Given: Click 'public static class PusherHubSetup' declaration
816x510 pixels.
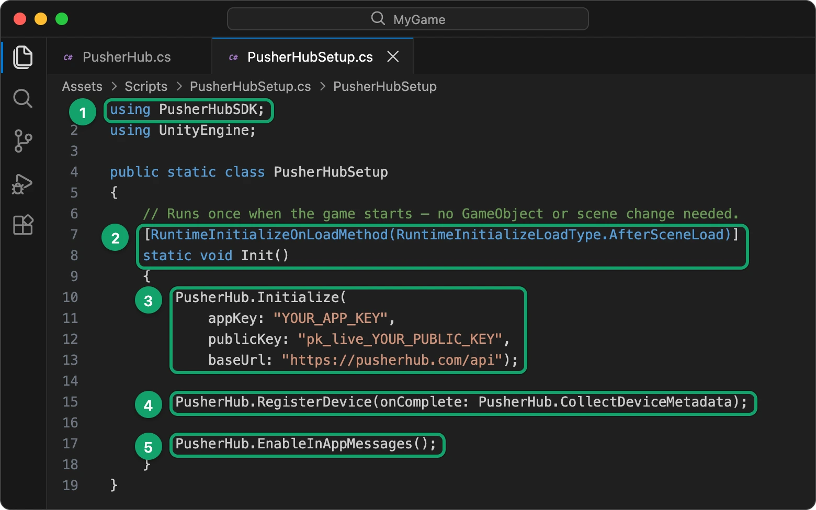Looking at the screenshot, I should click(x=249, y=172).
